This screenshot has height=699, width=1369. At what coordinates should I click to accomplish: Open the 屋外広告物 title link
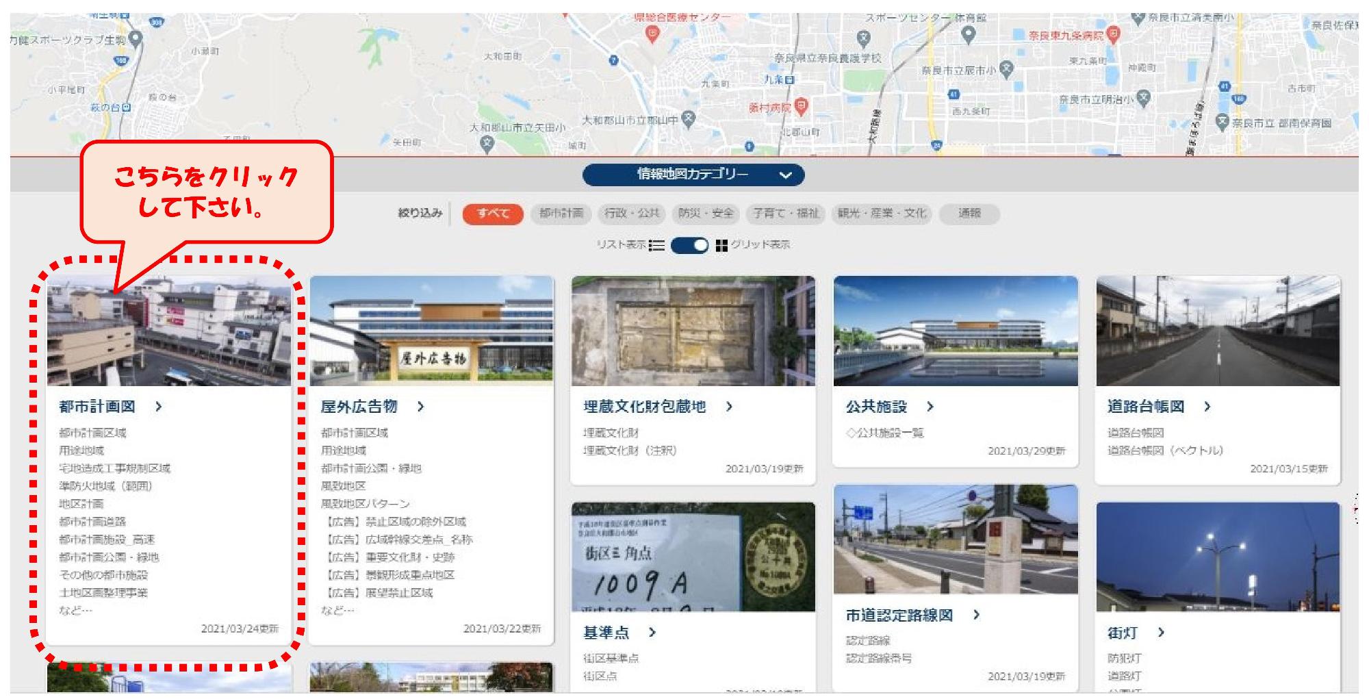tap(359, 407)
